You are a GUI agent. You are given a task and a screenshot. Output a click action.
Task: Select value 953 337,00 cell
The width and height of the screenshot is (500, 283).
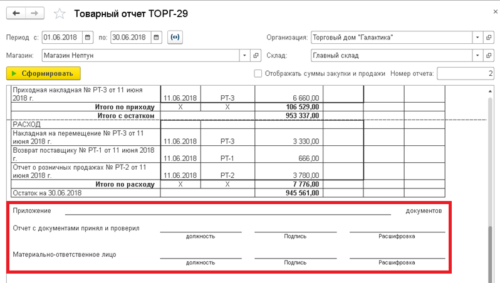click(x=289, y=116)
